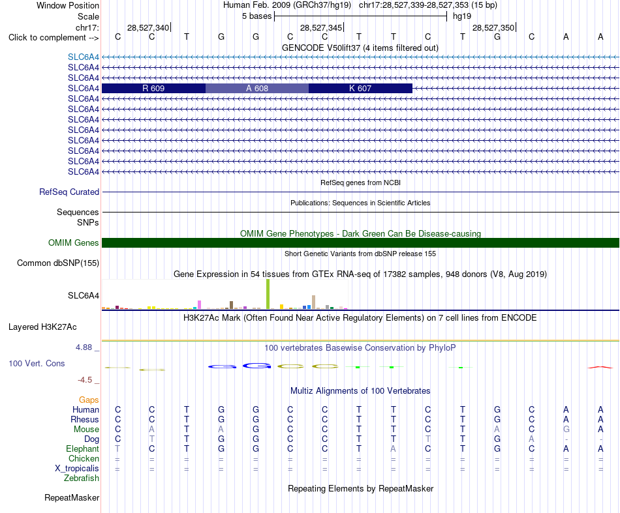620x513 pixels.
Task: Click the RepeatMasker track label
Action: tap(72, 497)
